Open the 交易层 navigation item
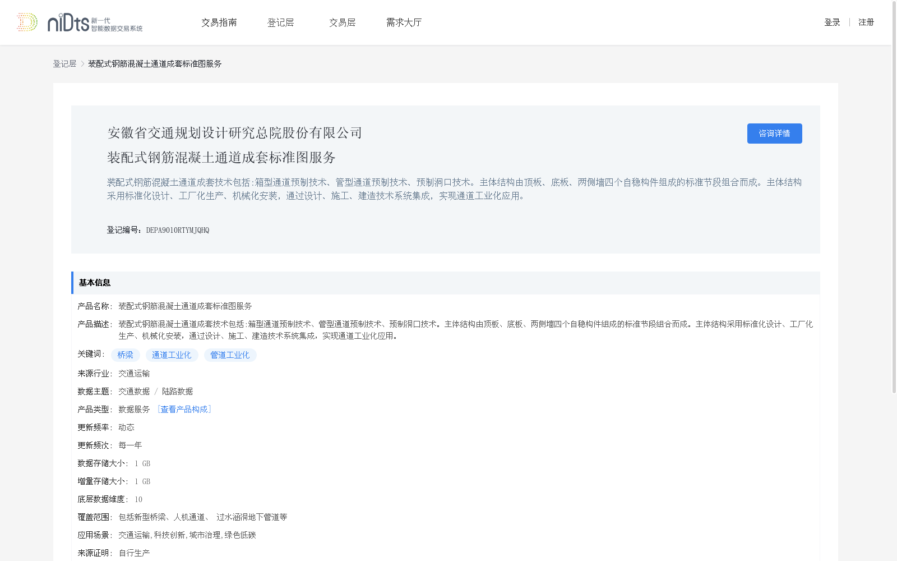 (342, 22)
